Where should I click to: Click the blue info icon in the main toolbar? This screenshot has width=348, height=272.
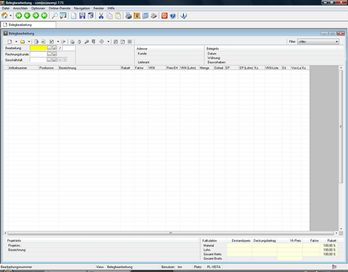tap(183, 15)
